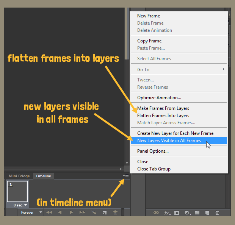235x225 pixels.
Task: Select Make Frames From Layers
Action: coord(163,108)
